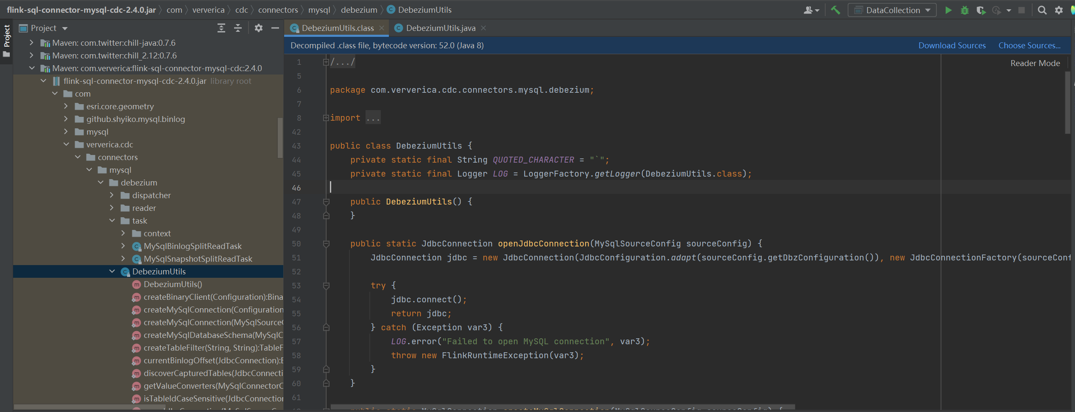Run with coverage shield icon
Image resolution: width=1075 pixels, height=412 pixels.
981,10
